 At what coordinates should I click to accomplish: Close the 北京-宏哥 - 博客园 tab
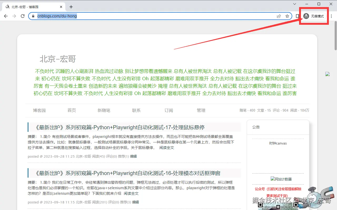[x=61, y=7]
